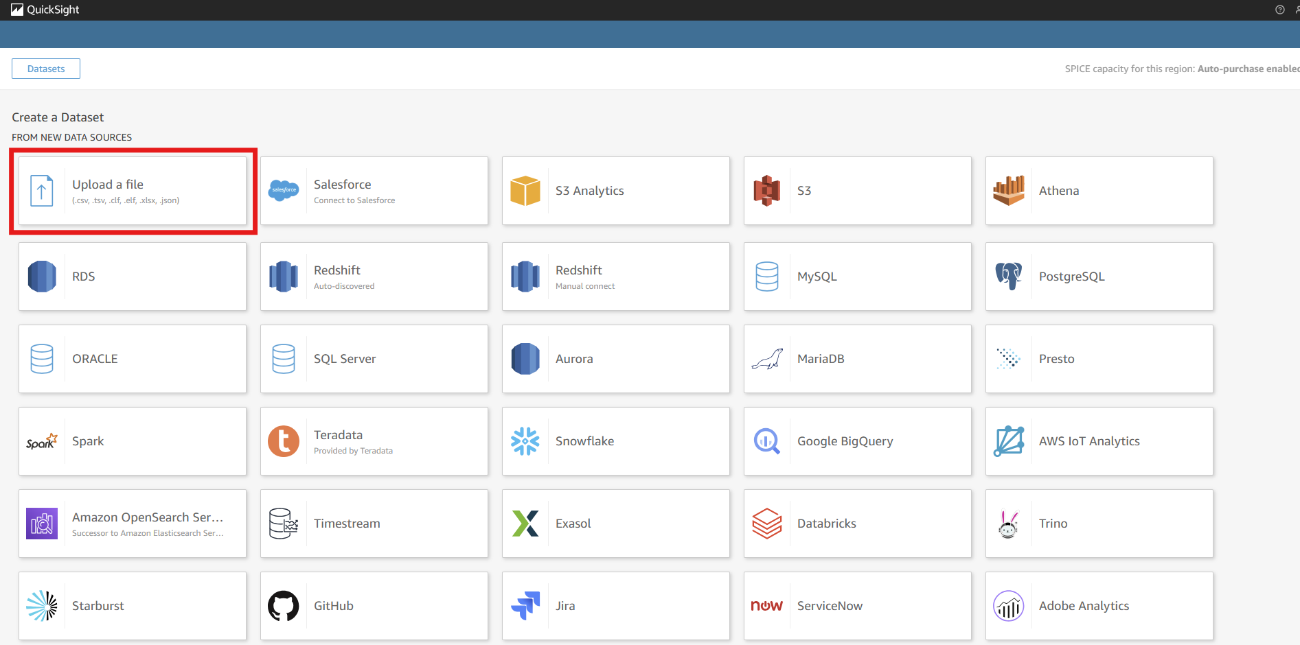Click the PostgreSQL elephant icon
This screenshot has width=1300, height=645.
click(x=1009, y=277)
